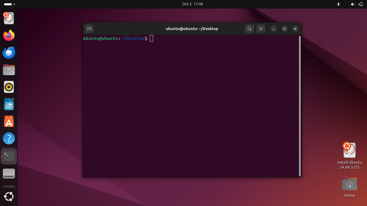Open system menu via volume icon
Image resolution: width=367 pixels, height=206 pixels.
point(353,4)
